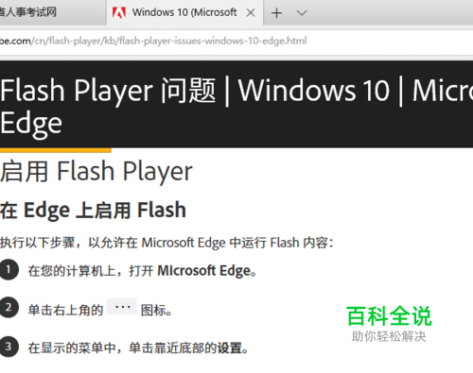Click the 启用 Flash Player heading
The width and height of the screenshot is (473, 373).
(x=96, y=172)
